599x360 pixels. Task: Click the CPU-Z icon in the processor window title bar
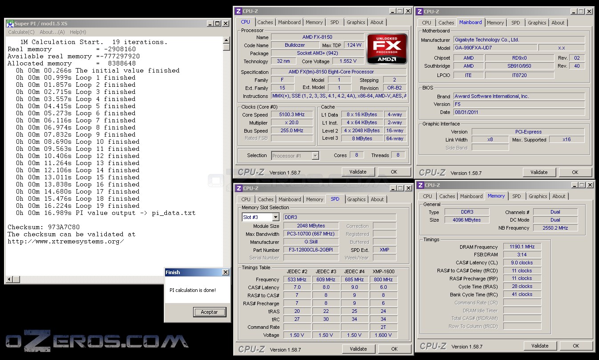click(x=238, y=11)
